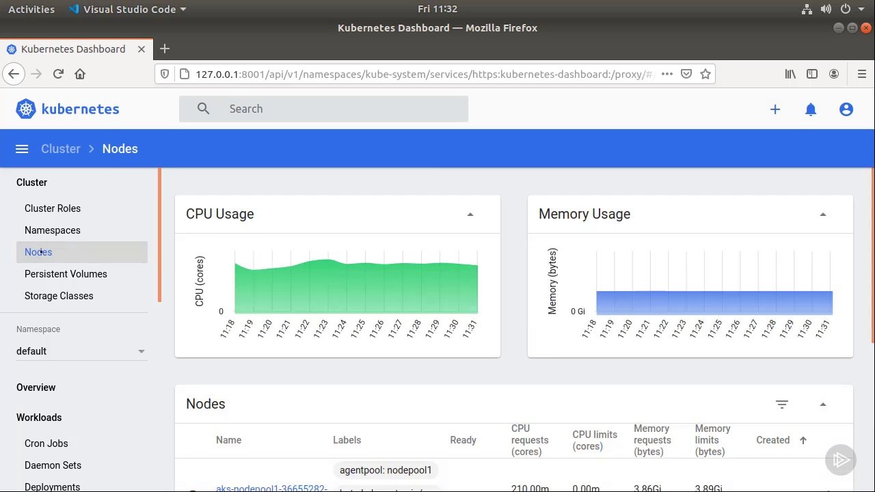Open the Activities menu
The height and width of the screenshot is (492, 875).
coord(31,9)
